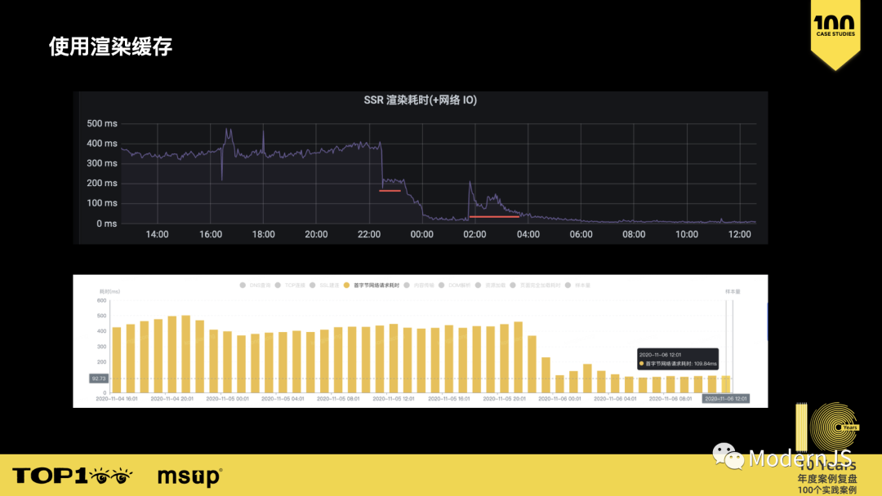882x496 pixels.
Task: Click the 12:00 time axis label
Action: coord(740,234)
